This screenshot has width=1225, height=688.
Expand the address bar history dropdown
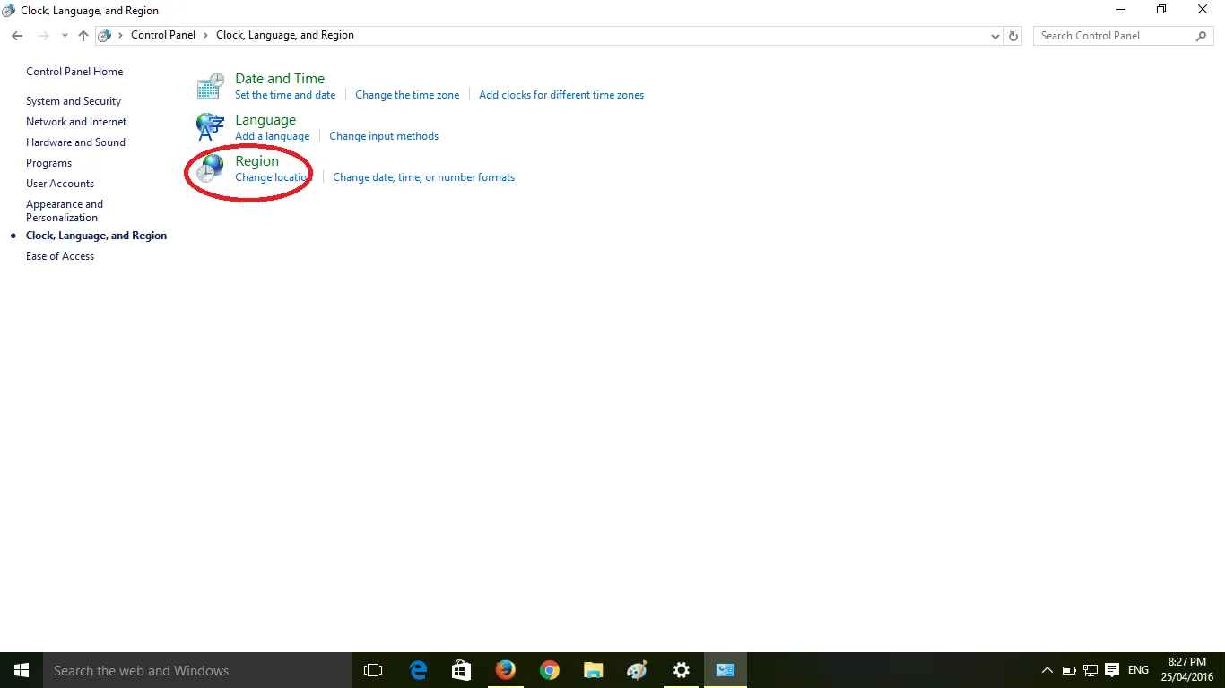[x=995, y=36]
